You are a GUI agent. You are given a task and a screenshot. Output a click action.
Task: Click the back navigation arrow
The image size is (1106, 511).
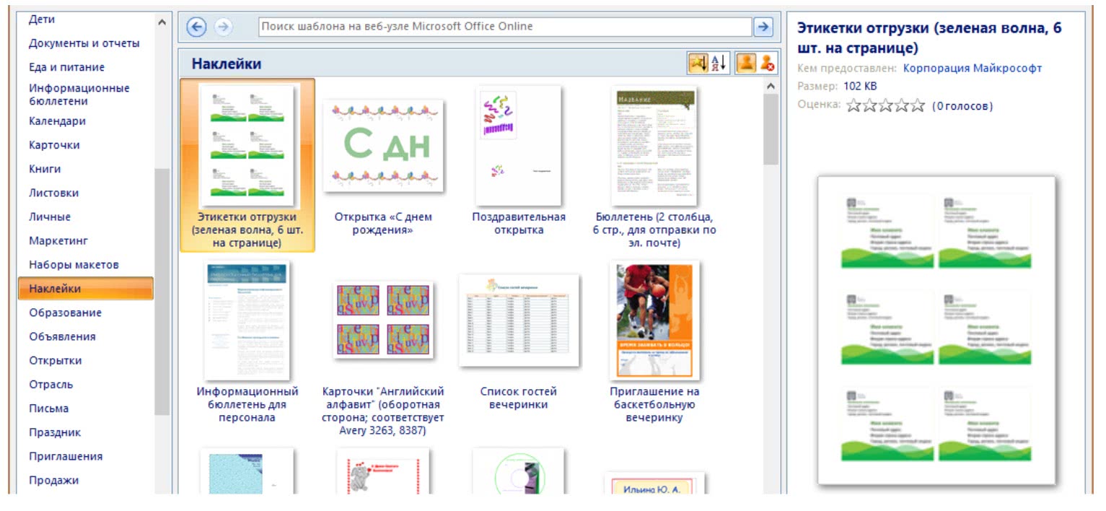coord(196,27)
